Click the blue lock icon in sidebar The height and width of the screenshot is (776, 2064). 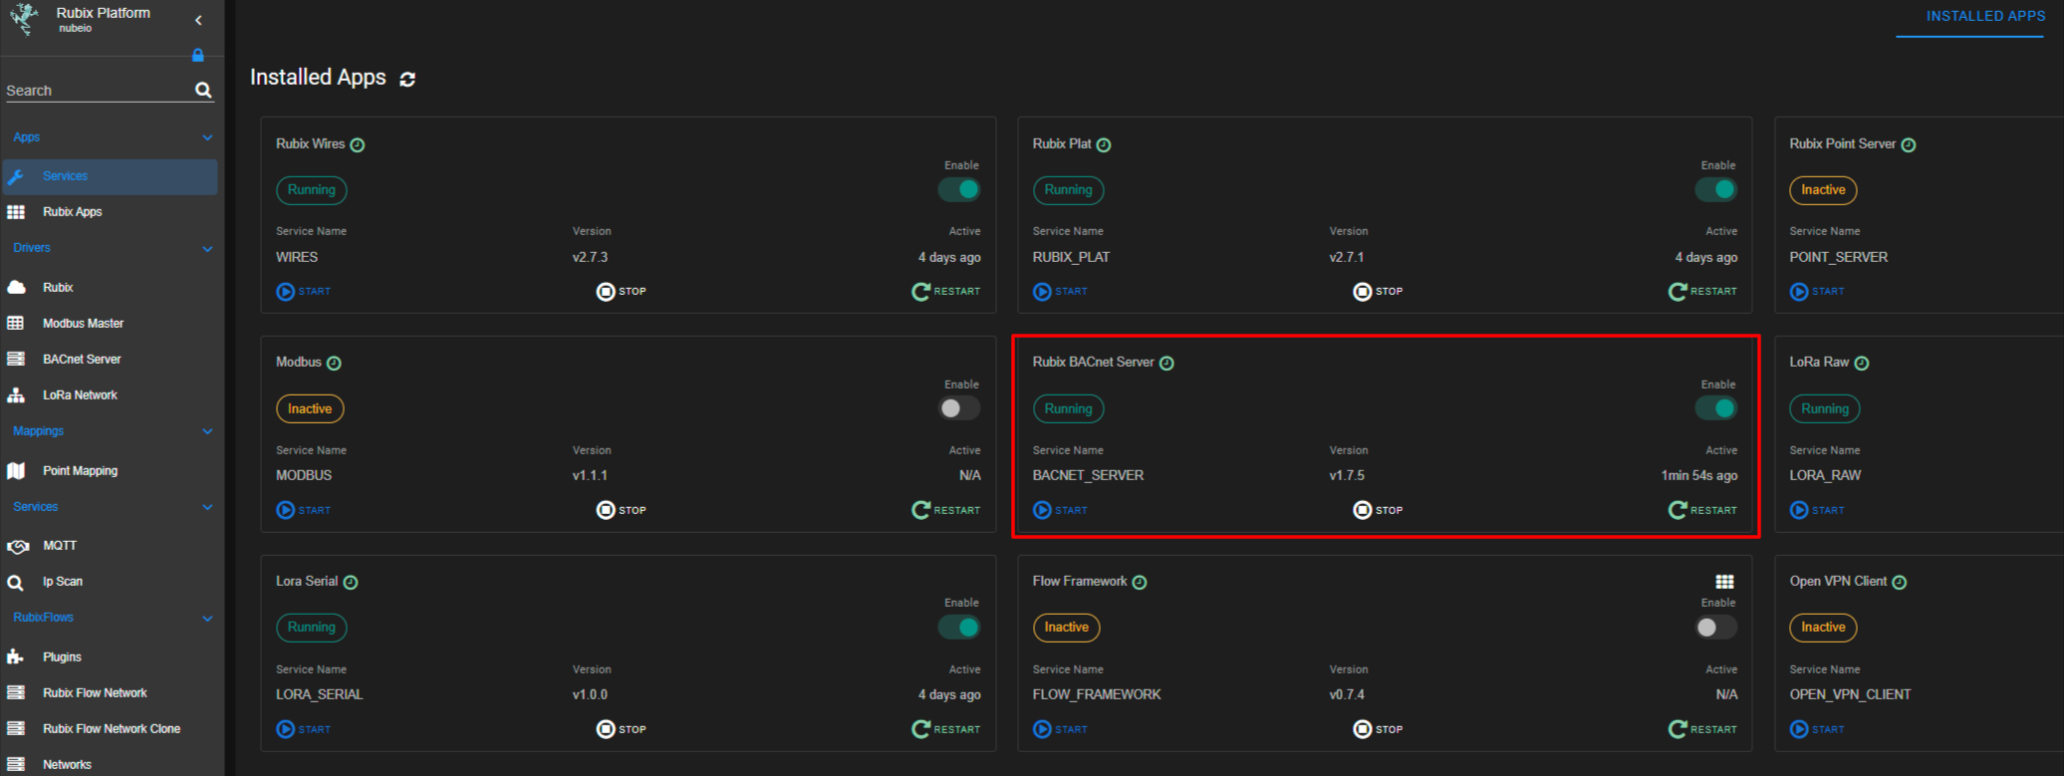[x=197, y=55]
